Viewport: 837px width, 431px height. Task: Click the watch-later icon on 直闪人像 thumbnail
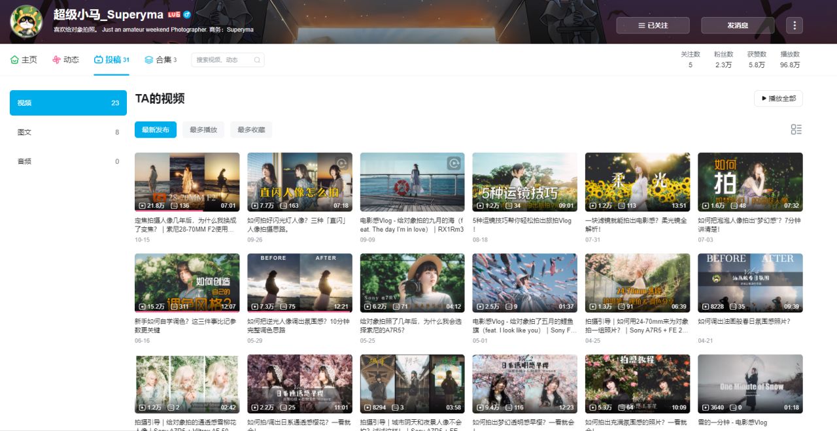341,163
